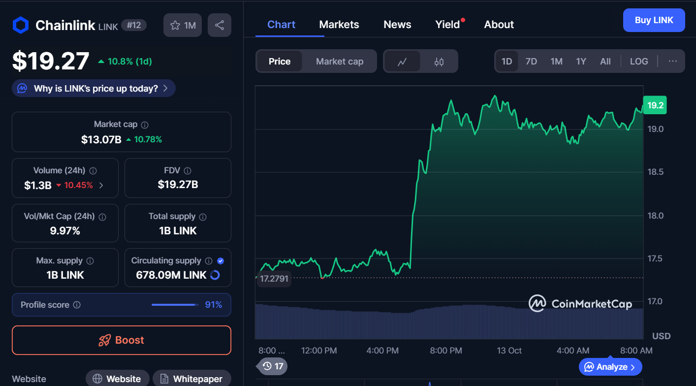696x386 pixels.
Task: Click the Buy LINK button
Action: 653,20
